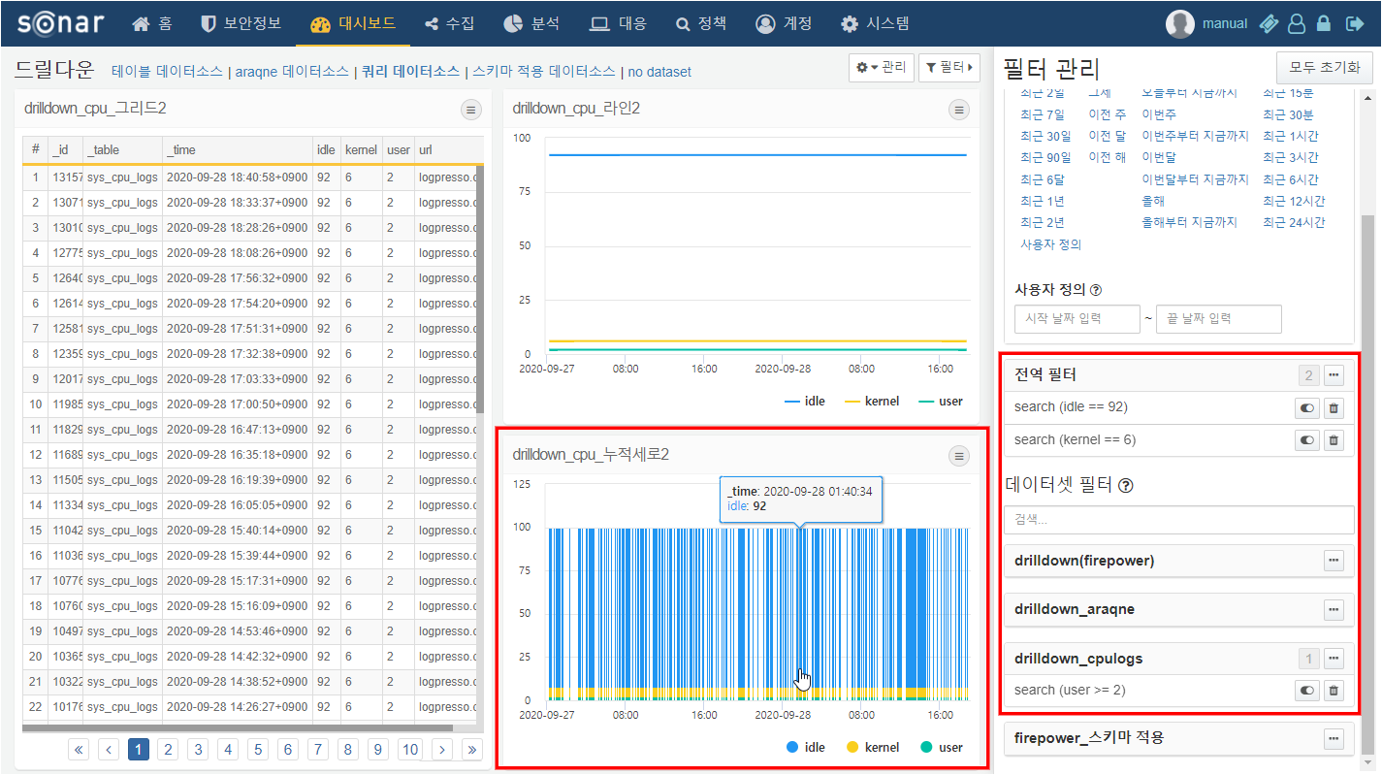Screen dimensions: 1382x775
Task: Toggle the search (idle == 92) filter
Action: pos(1307,408)
